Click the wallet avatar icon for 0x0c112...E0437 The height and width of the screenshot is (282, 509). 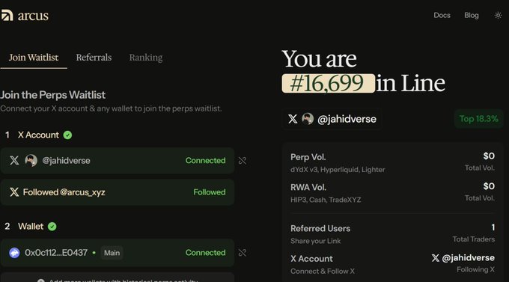14,253
